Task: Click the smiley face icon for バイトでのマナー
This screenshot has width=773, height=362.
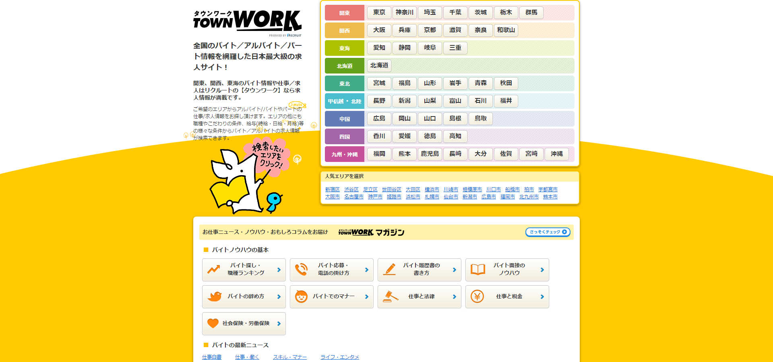Action: click(x=302, y=297)
